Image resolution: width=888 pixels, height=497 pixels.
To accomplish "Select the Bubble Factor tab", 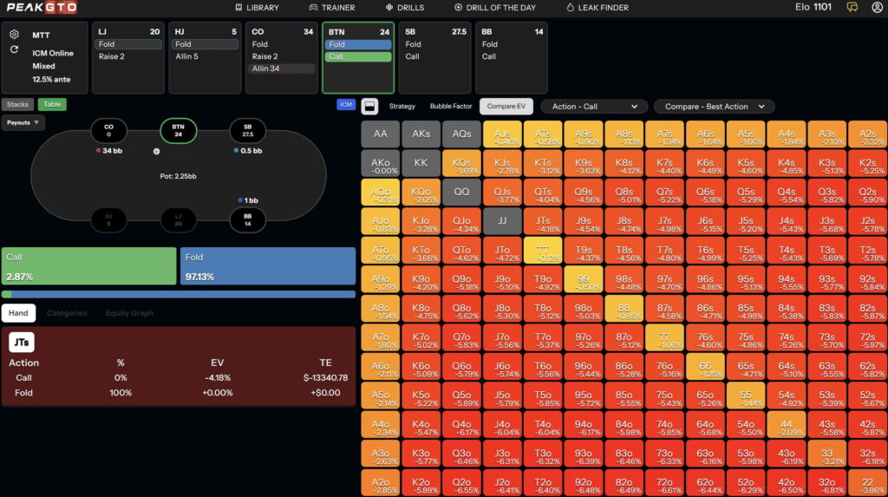I will (x=450, y=106).
